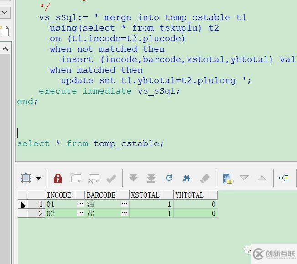
Task: Click the fetch last page icon
Action: click(x=151, y=178)
